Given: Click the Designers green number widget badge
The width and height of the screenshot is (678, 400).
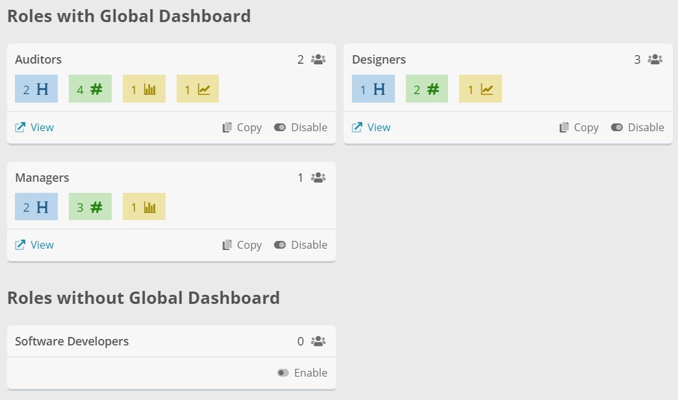Looking at the screenshot, I should coord(427,89).
